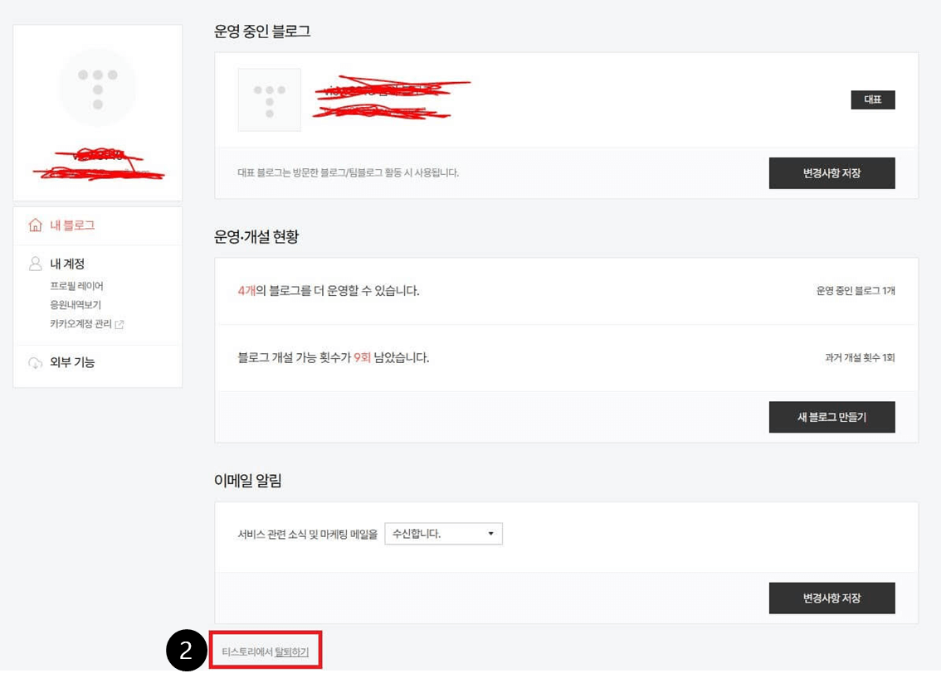Click the 탈퇴하기 withdrawal link
Viewport: 941px width, 678px height.
pyautogui.click(x=291, y=651)
